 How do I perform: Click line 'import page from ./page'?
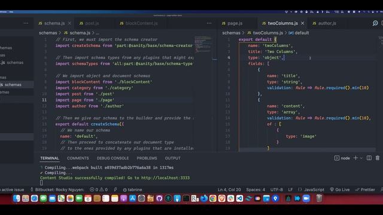coord(84,100)
